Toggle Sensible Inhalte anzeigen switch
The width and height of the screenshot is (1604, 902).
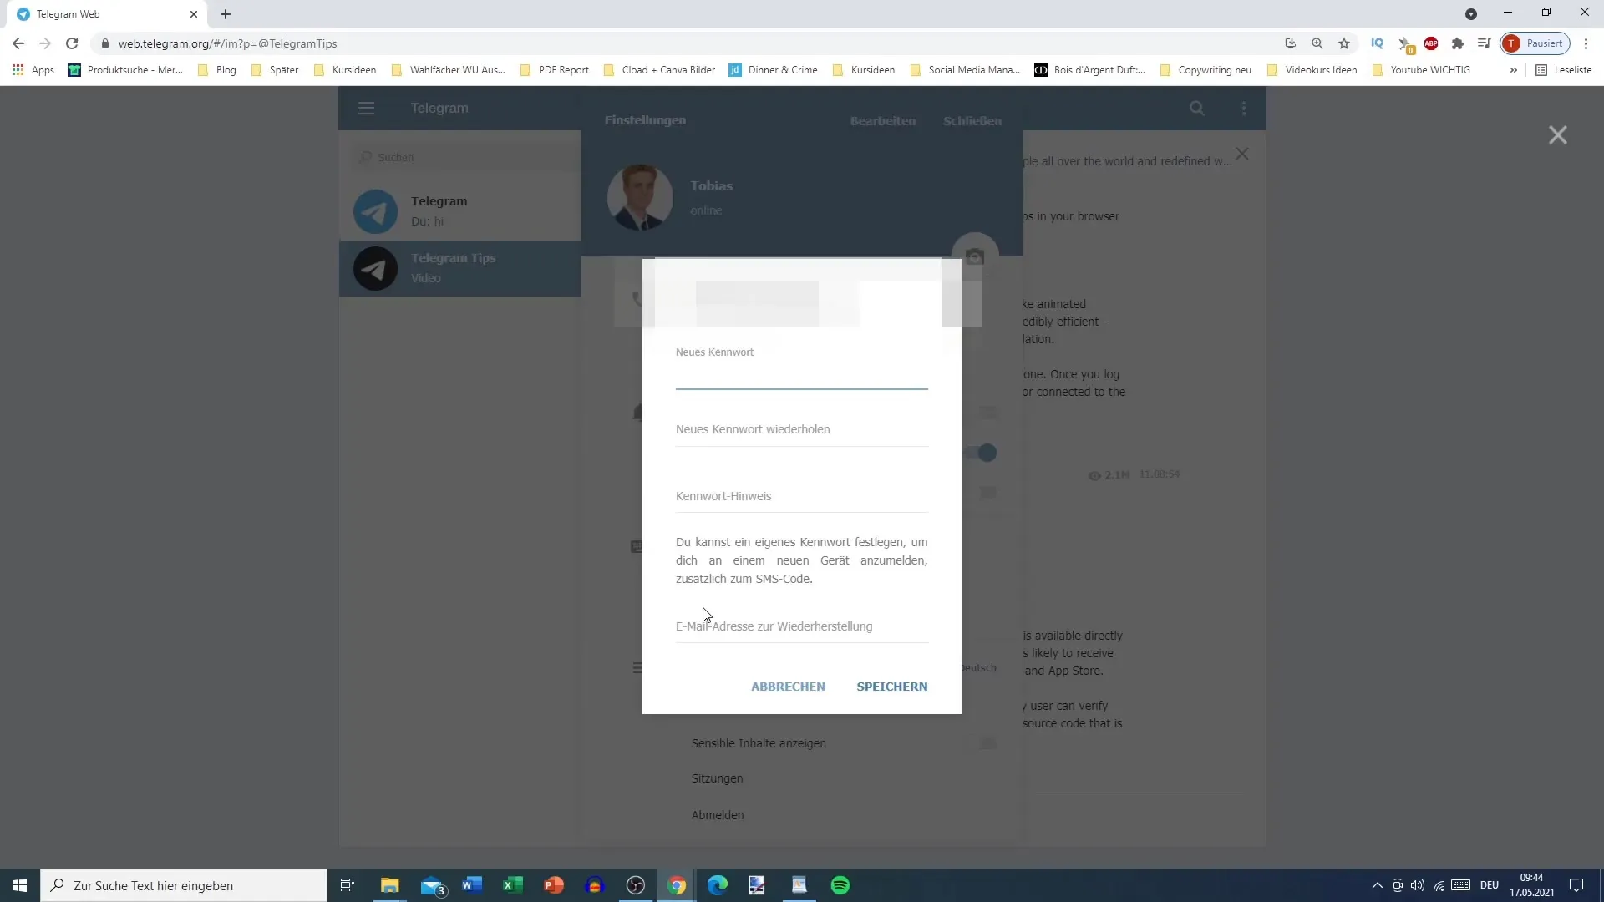[x=987, y=743]
